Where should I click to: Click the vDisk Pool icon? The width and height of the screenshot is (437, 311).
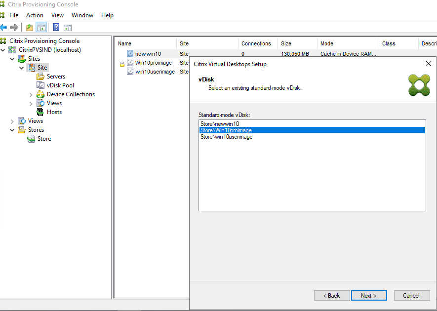pos(40,85)
